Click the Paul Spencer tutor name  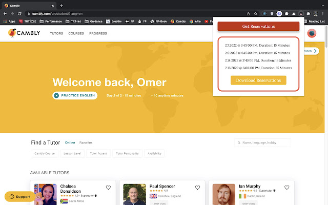(x=162, y=186)
